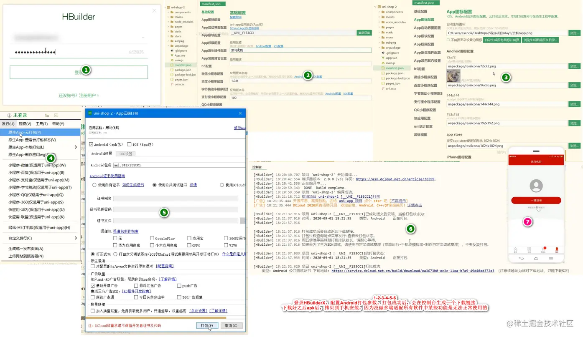The image size is (583, 337).
Task: Check the 加入换量联盟 checkbox
Action: [93, 311]
